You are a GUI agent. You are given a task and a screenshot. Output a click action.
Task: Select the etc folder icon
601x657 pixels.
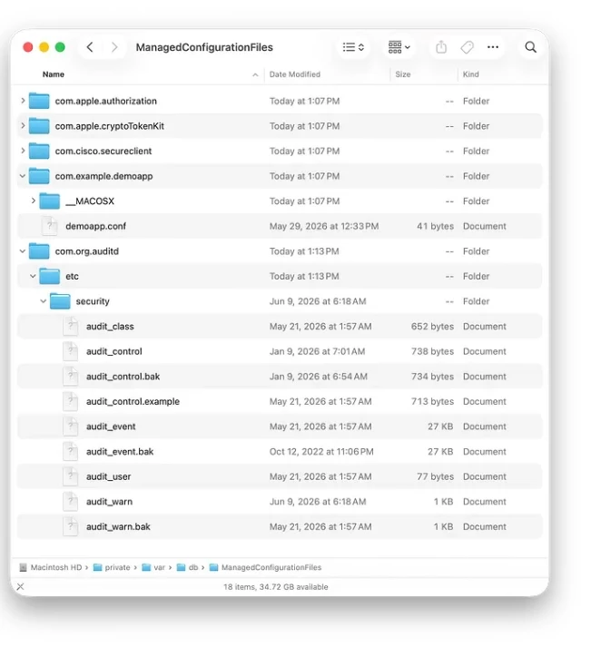(49, 276)
